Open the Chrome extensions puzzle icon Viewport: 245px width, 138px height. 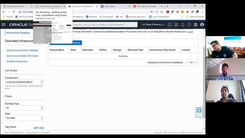point(187,12)
